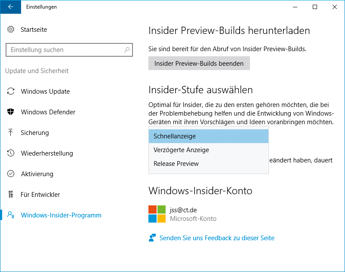Image resolution: width=345 pixels, height=272 pixels.
Task: Click the Windows Update refresh icon
Action: click(x=11, y=92)
